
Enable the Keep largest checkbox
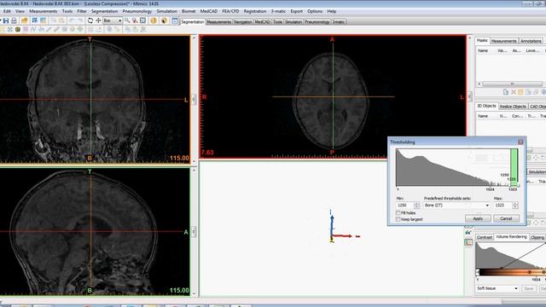pyautogui.click(x=398, y=219)
